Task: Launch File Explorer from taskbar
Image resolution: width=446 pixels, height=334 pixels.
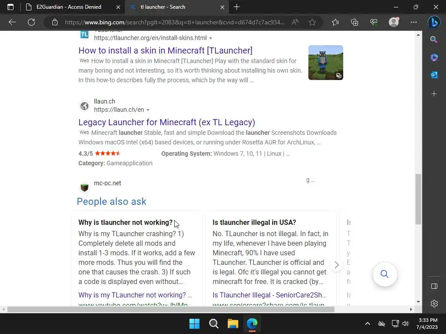Action: (233, 324)
